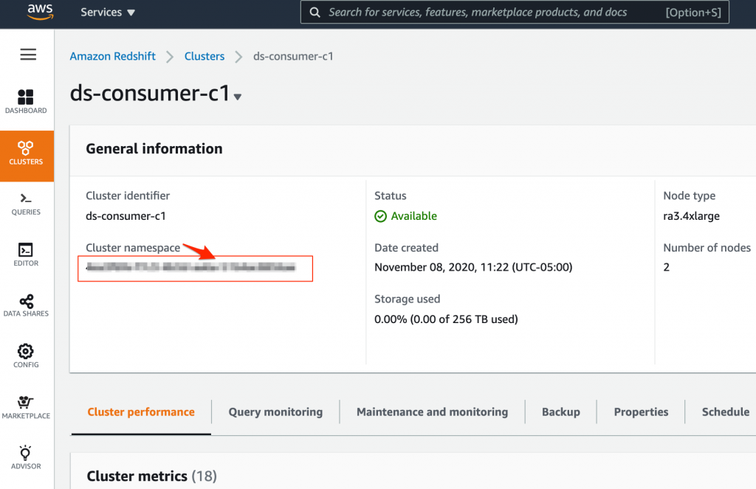Open the Backup tab
Viewport: 756px width, 489px height.
pyautogui.click(x=560, y=412)
